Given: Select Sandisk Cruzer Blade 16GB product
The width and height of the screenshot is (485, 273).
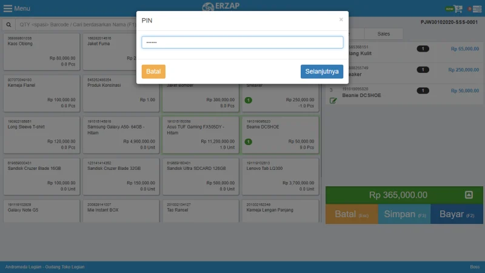Looking at the screenshot, I should tap(41, 176).
